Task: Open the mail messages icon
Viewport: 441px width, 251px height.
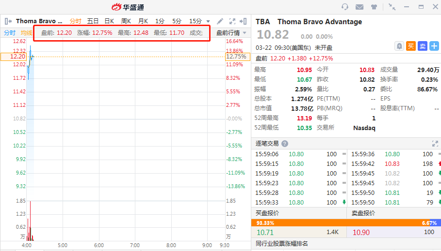Action: 359,7
